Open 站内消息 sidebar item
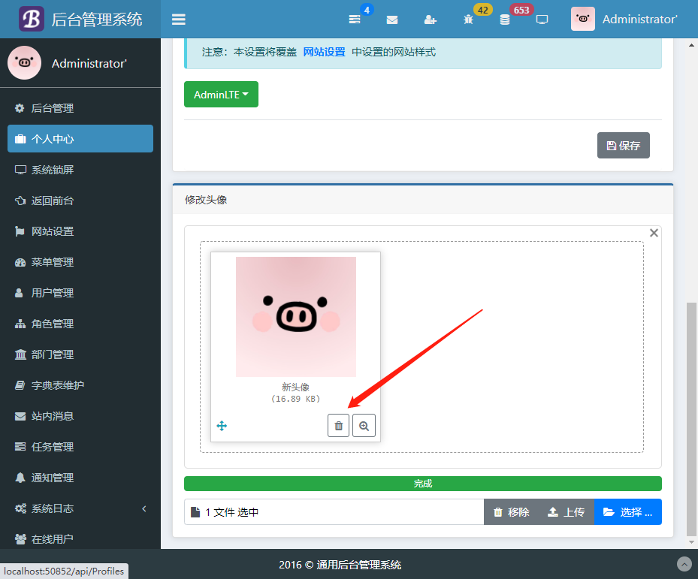This screenshot has height=579, width=698. coord(80,416)
